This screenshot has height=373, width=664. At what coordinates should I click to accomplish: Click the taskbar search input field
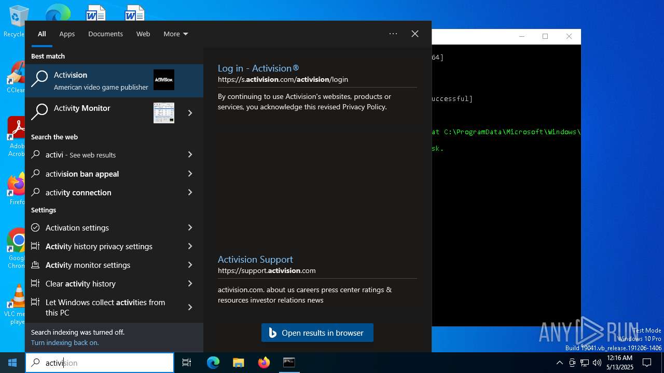pyautogui.click(x=100, y=363)
